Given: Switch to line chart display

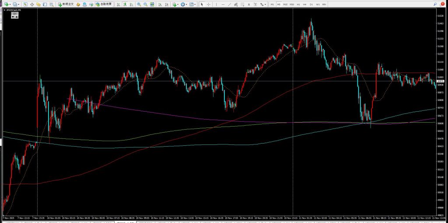Looking at the screenshot, I should 131,4.
